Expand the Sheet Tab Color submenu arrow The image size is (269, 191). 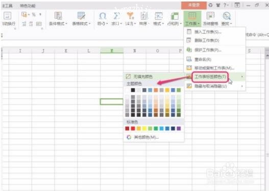pos(242,76)
